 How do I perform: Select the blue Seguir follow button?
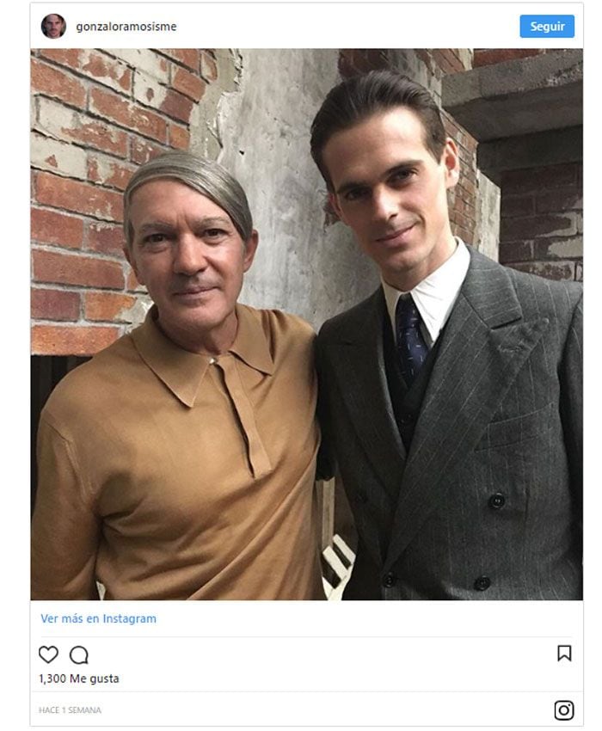click(x=547, y=26)
